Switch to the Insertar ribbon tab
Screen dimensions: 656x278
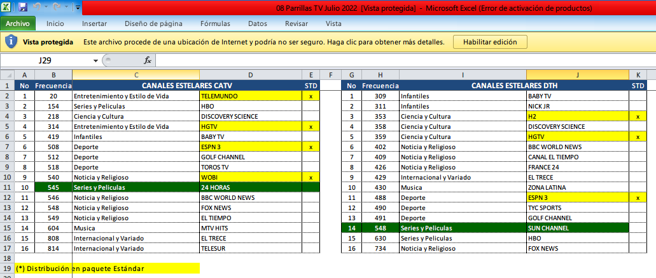pyautogui.click(x=95, y=23)
